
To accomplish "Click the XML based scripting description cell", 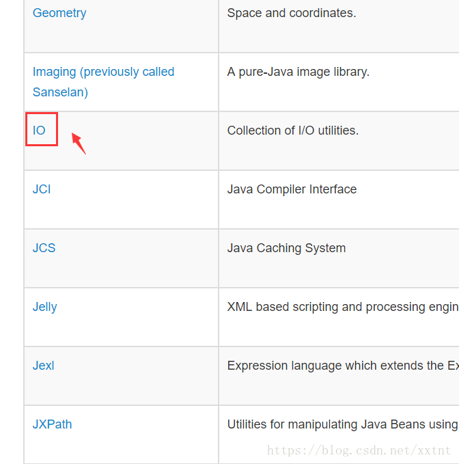I will point(339,317).
